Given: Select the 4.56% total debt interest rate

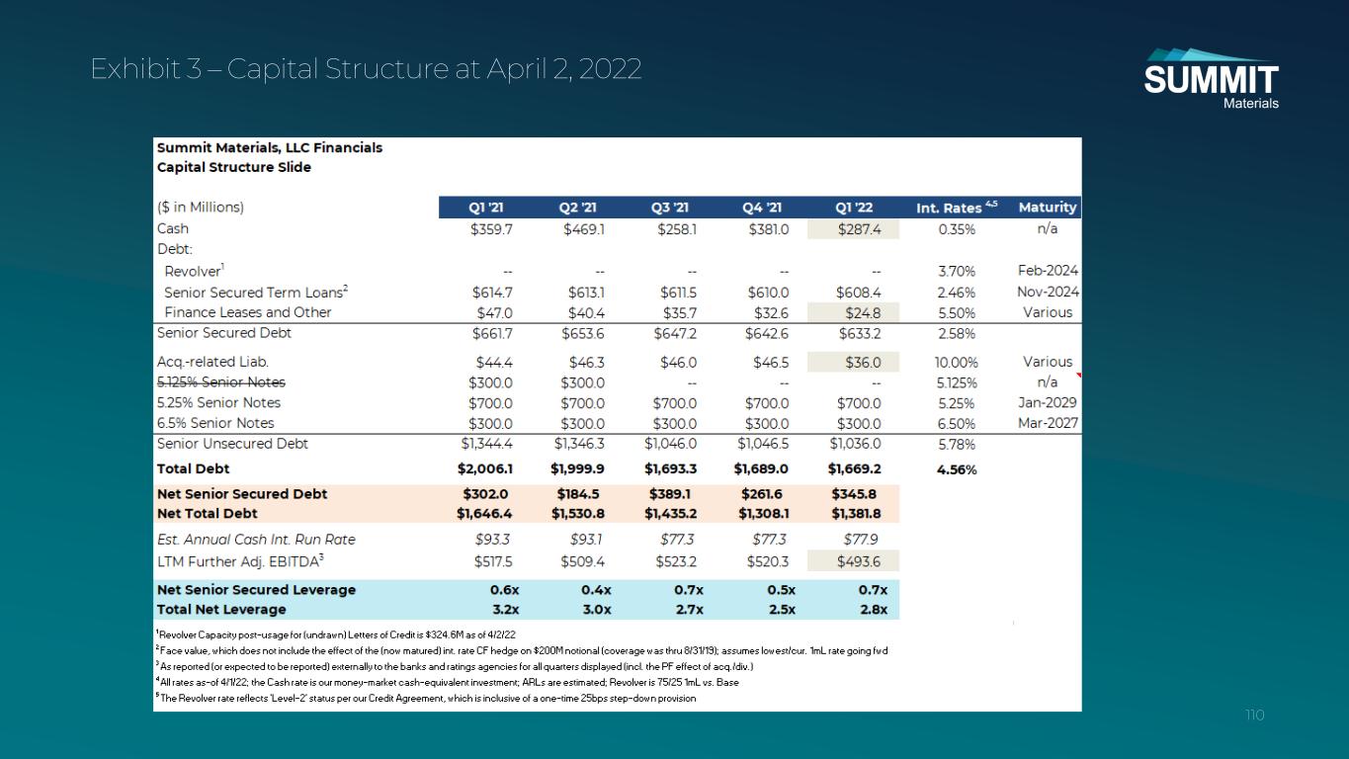Looking at the screenshot, I should coord(956,469).
